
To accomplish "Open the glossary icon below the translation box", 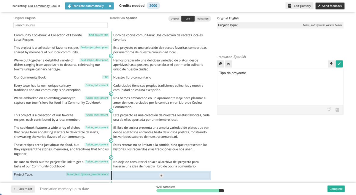I will coord(337,110).
